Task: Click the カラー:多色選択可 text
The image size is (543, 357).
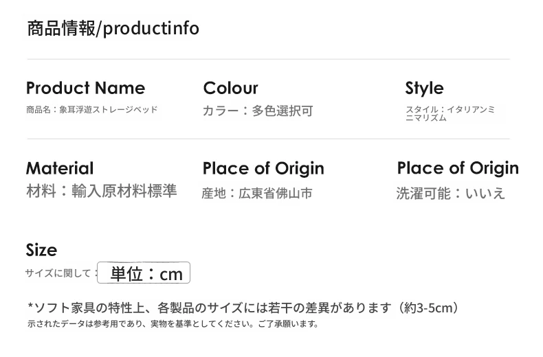Action: coord(258,111)
